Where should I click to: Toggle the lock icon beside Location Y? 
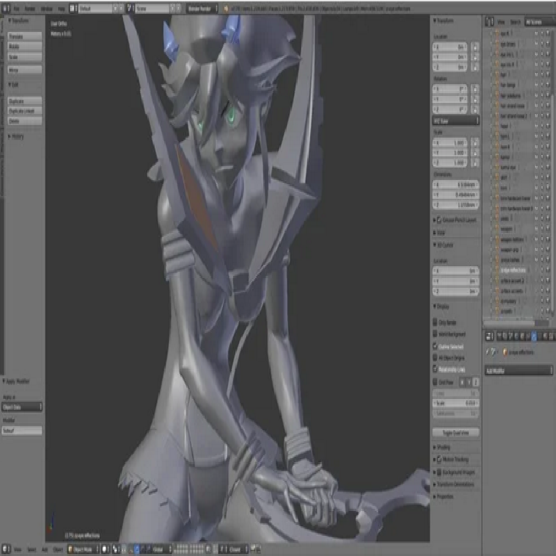(x=475, y=57)
